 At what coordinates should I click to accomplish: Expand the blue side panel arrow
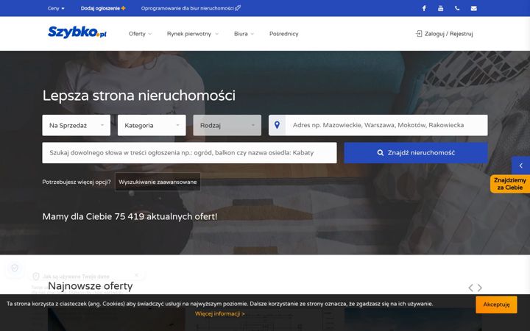click(x=520, y=165)
